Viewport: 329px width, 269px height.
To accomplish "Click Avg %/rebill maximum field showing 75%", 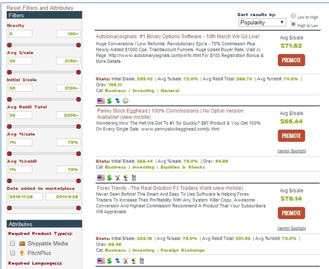I will click(68, 169).
